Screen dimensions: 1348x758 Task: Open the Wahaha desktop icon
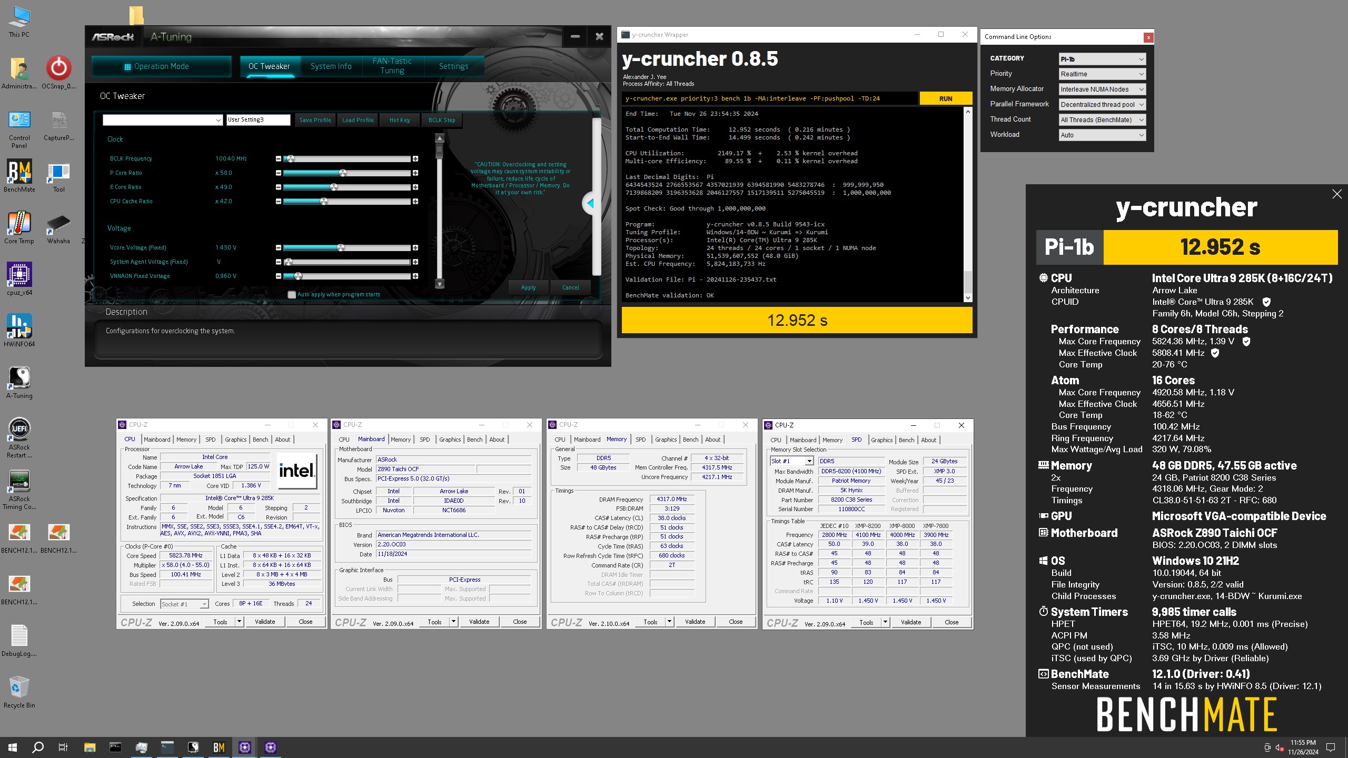click(58, 228)
